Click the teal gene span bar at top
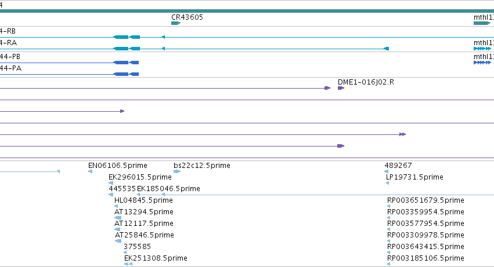The width and height of the screenshot is (494, 267). pyautogui.click(x=247, y=11)
